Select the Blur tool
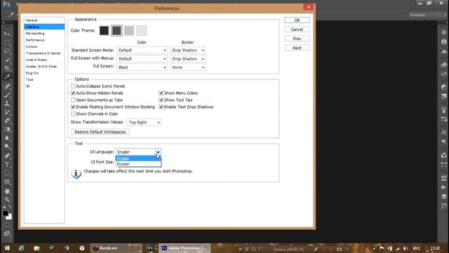 coord(7,138)
